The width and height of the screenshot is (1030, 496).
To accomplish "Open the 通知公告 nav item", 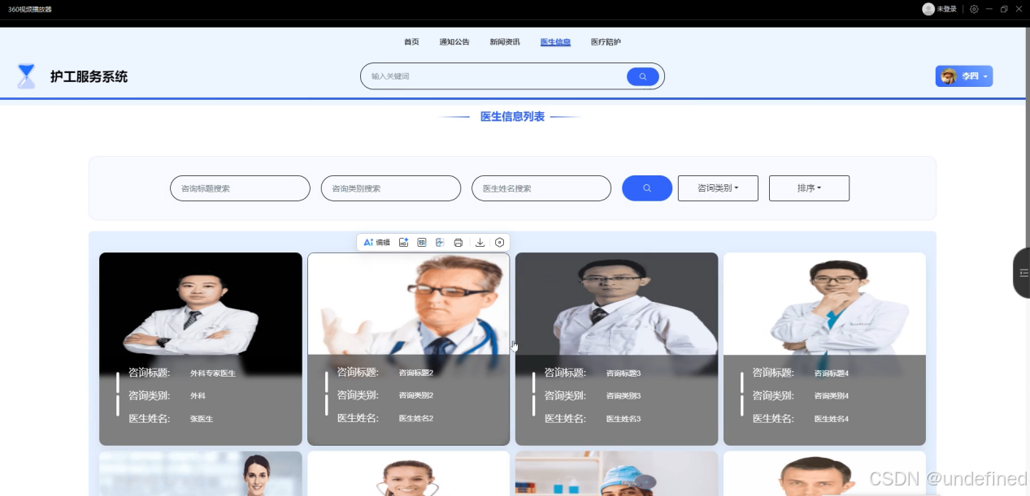I will (x=454, y=42).
